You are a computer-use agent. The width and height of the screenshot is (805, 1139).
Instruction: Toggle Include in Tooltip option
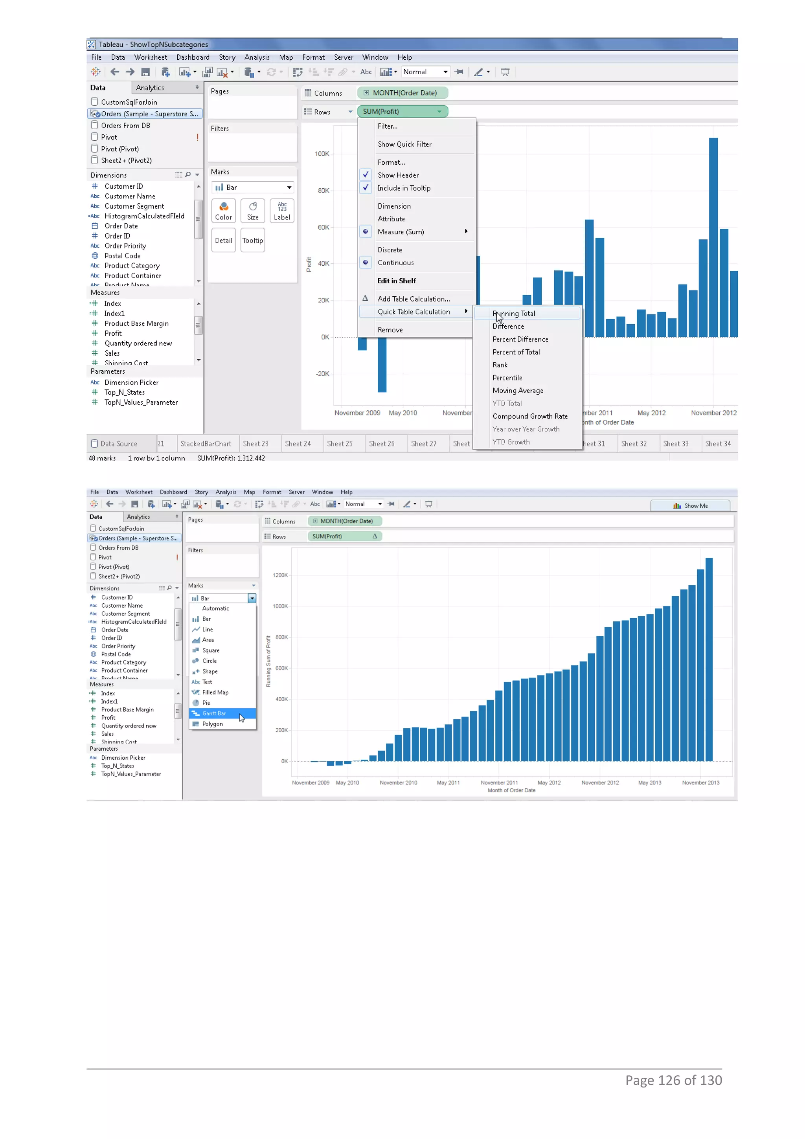pos(403,188)
